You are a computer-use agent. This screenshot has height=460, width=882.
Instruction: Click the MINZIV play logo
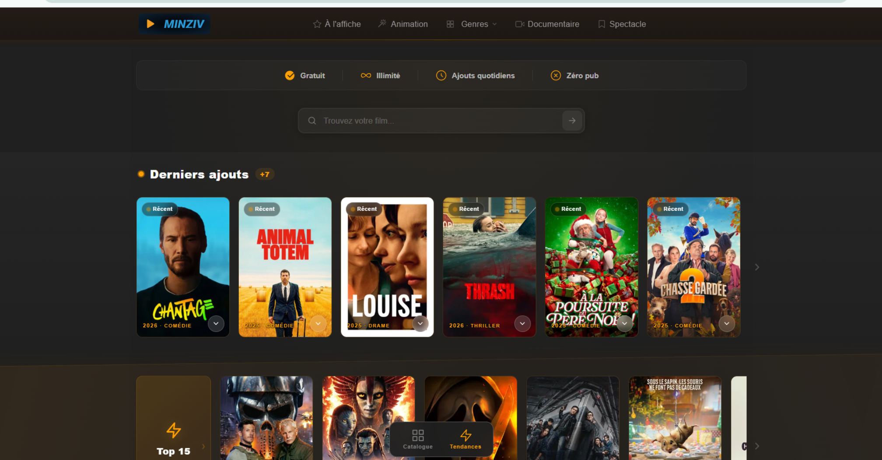175,24
